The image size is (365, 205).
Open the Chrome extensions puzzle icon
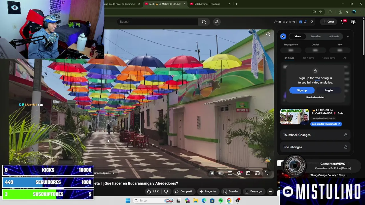[x=330, y=12]
